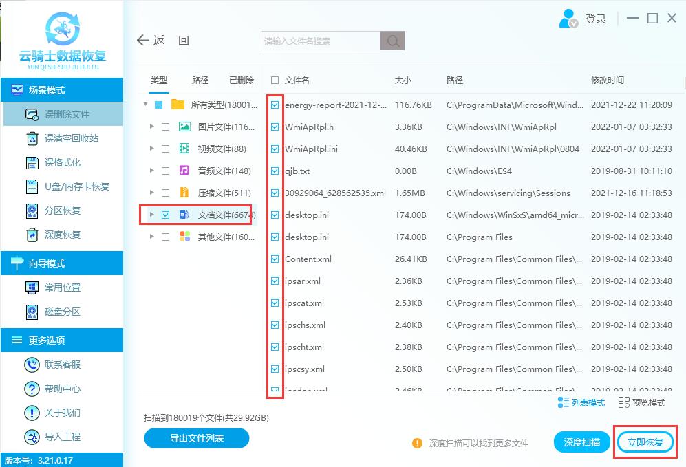This screenshot has height=467, width=686.
Task: Open the 更多选项 section header
Action: 62,340
